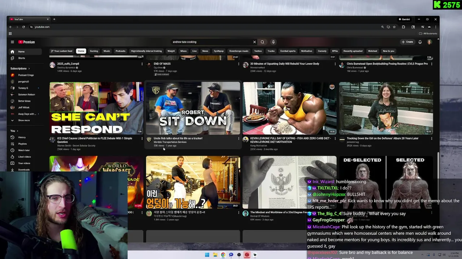462x259 pixels.
Task: Open Windows Start menu
Action: pyautogui.click(x=207, y=255)
